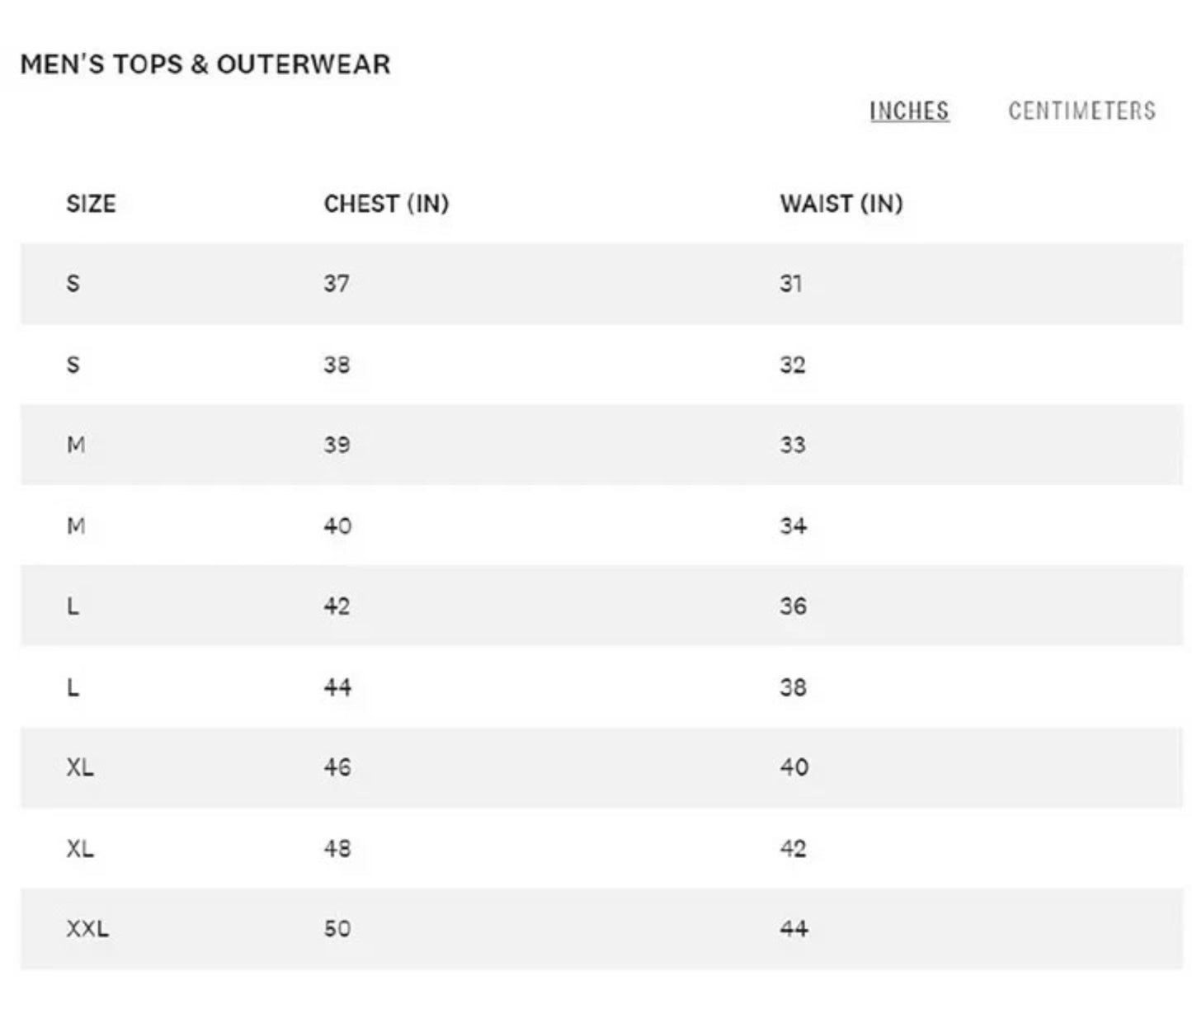Click the M label beside chest 40
Image resolution: width=1192 pixels, height=1014 pixels.
pyautogui.click(x=76, y=526)
